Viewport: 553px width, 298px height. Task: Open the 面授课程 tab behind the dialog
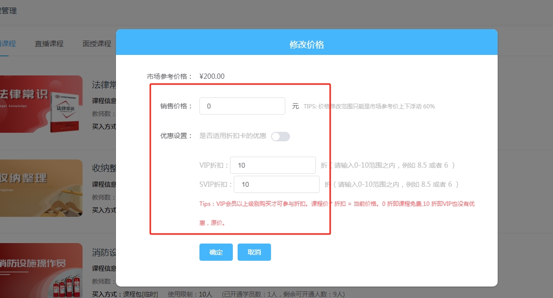coord(97,44)
